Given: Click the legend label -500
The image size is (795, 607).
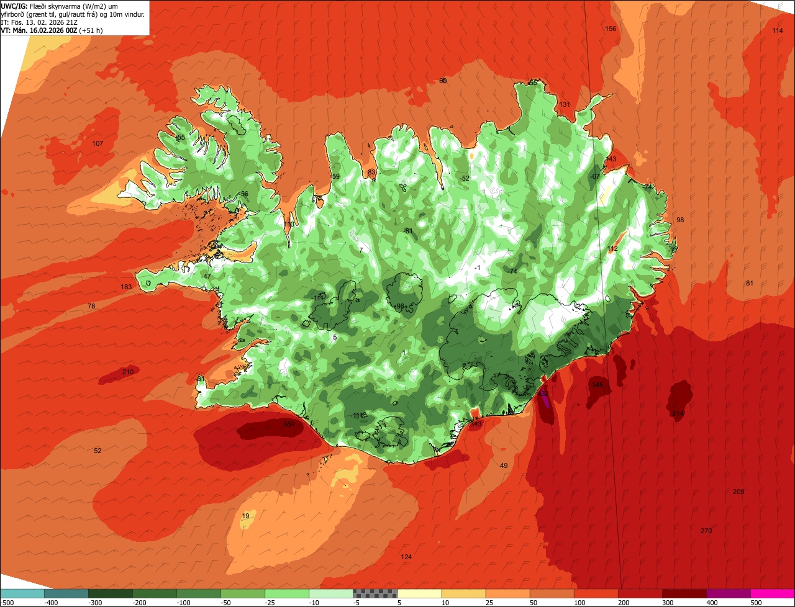Looking at the screenshot, I should [7, 603].
